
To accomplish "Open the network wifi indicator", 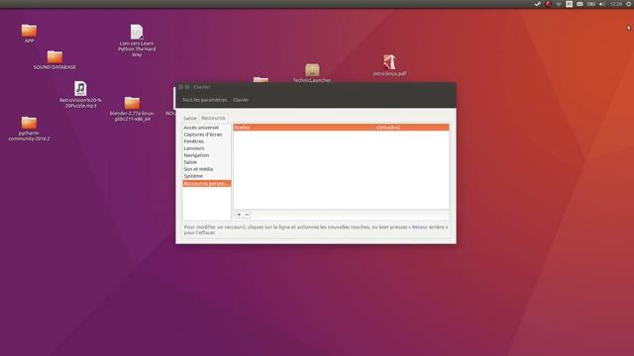I will (559, 4).
